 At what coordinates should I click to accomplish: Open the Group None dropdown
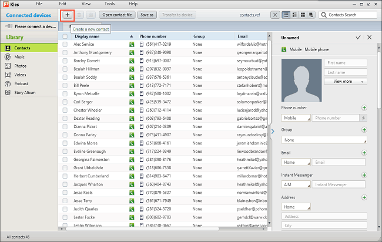click(x=324, y=140)
